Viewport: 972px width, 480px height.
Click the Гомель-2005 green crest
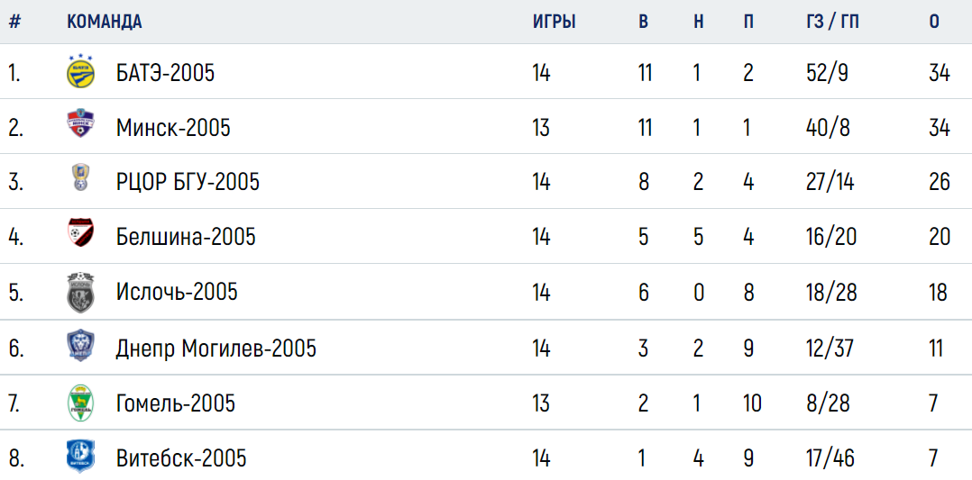point(80,403)
